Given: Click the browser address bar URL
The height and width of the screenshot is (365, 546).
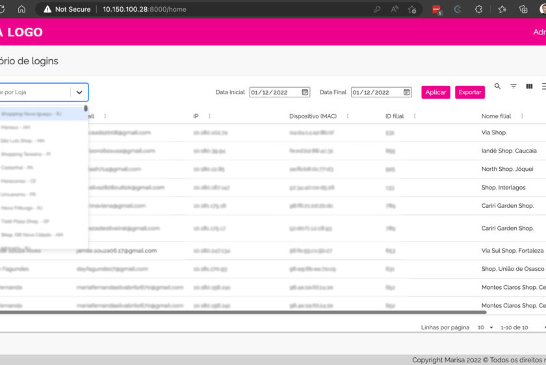Looking at the screenshot, I should [x=144, y=9].
